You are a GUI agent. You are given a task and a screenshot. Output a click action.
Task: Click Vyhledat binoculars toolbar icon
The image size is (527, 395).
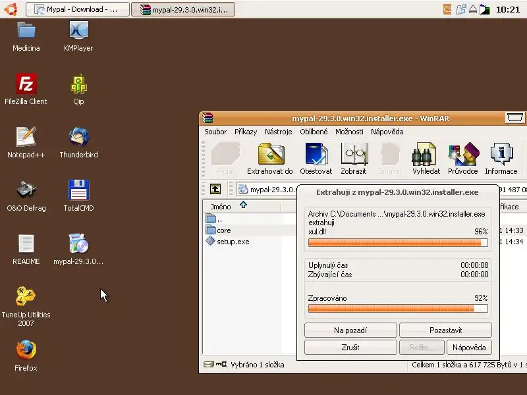click(426, 159)
